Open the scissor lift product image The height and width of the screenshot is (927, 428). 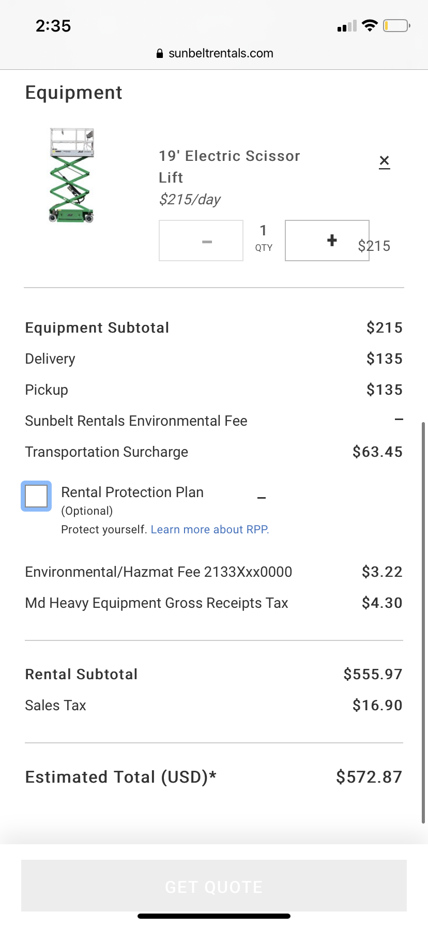click(71, 175)
